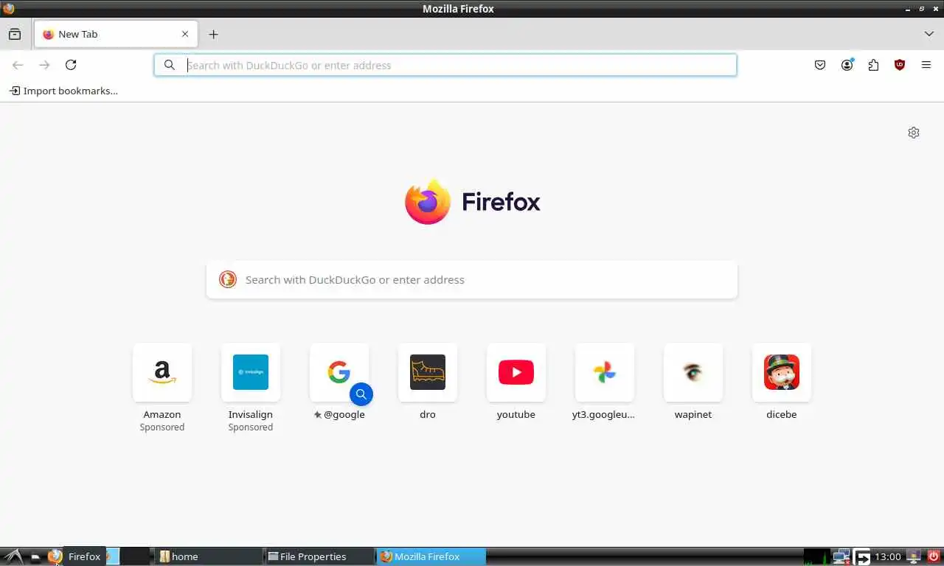The image size is (944, 566).
Task: Close the New Tab tab
Action: (x=185, y=34)
